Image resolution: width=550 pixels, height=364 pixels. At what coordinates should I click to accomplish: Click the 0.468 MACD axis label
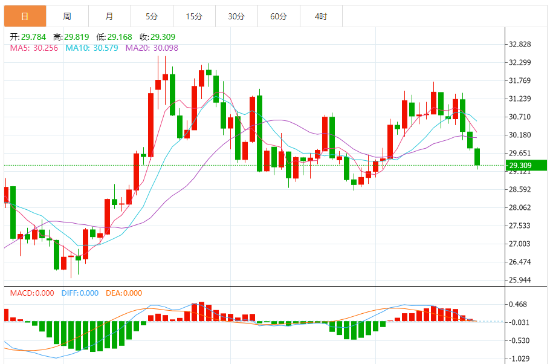point(518,304)
